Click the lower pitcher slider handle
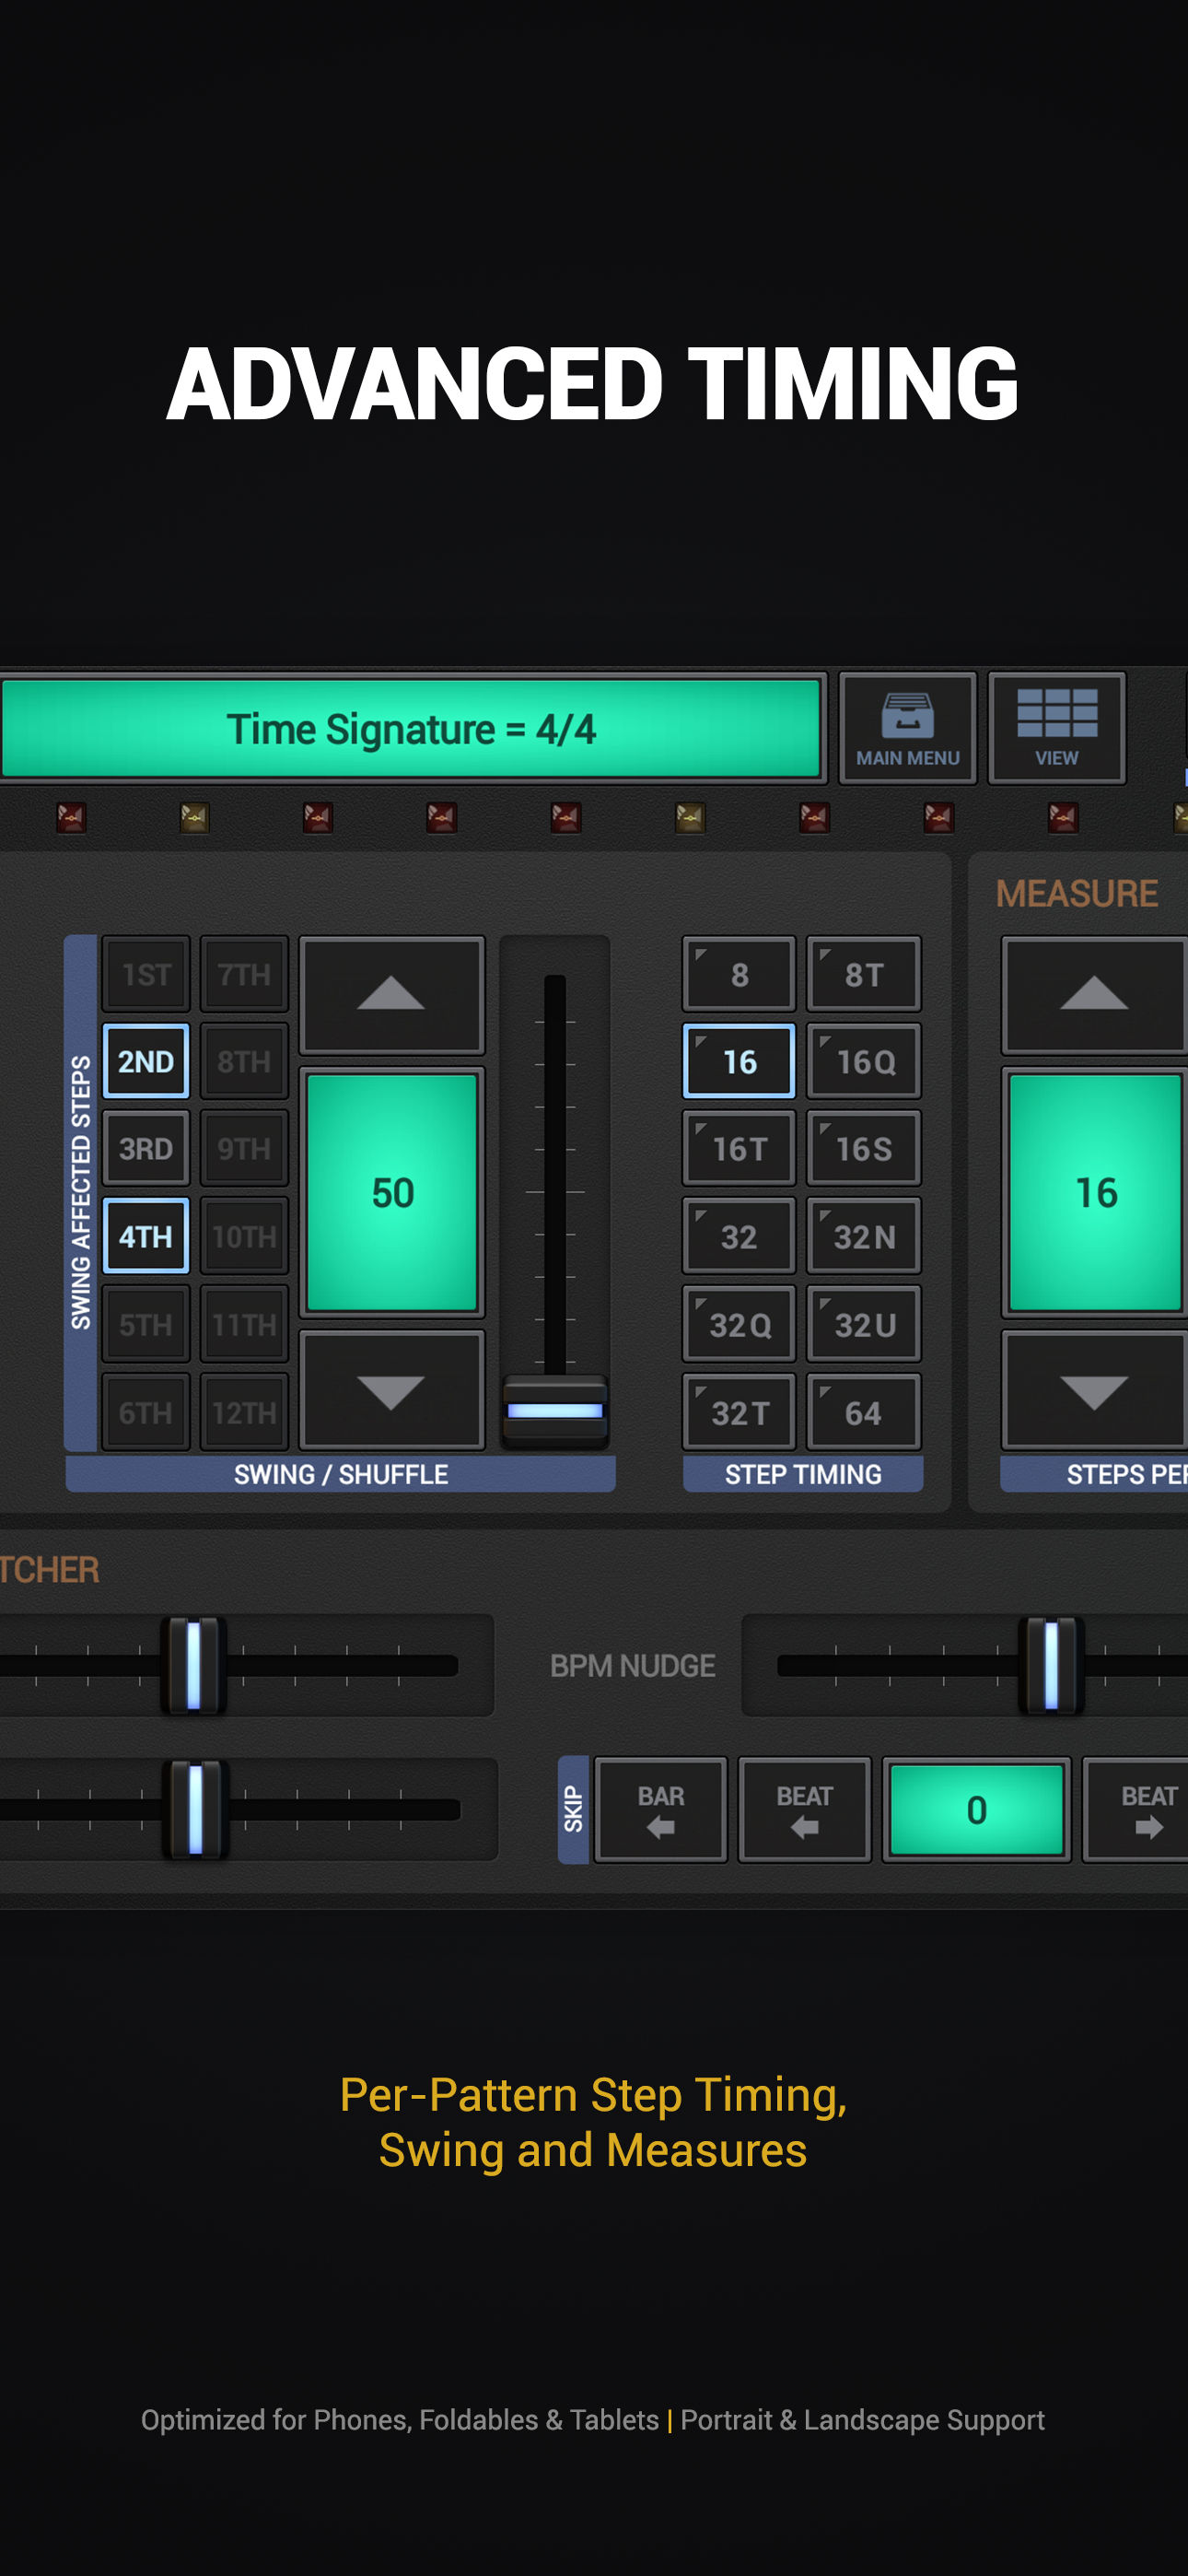 (196, 1809)
